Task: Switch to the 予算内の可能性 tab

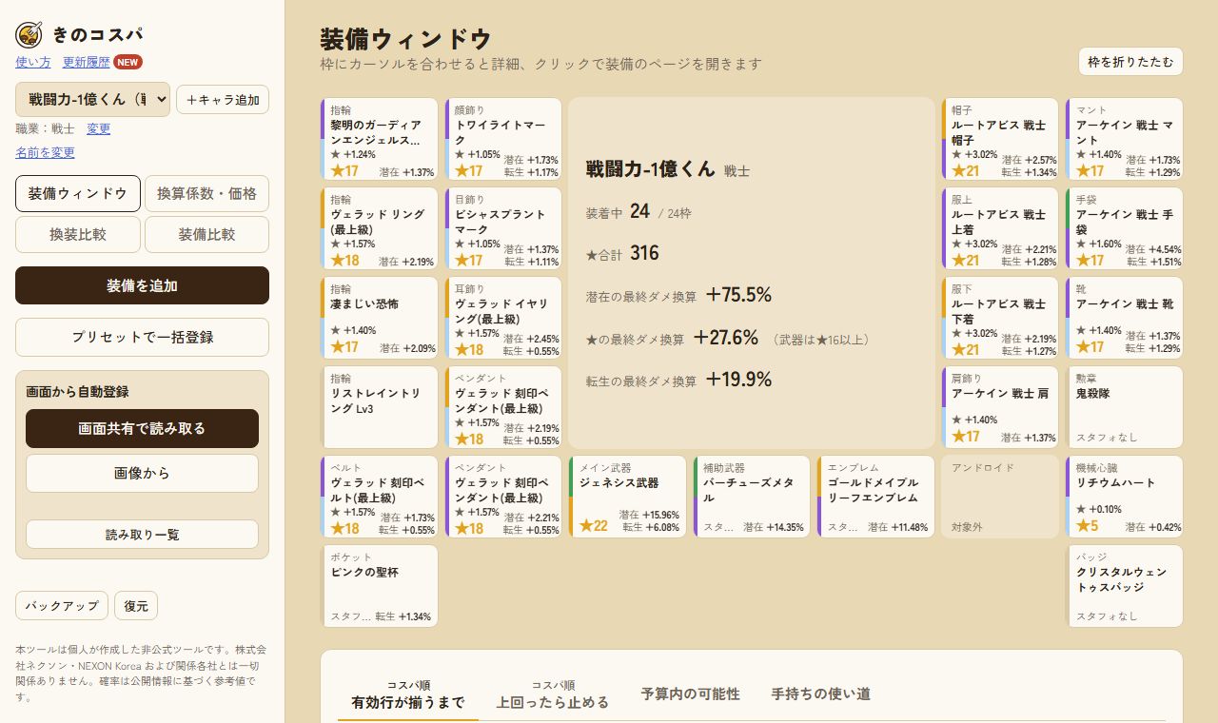Action: (690, 694)
